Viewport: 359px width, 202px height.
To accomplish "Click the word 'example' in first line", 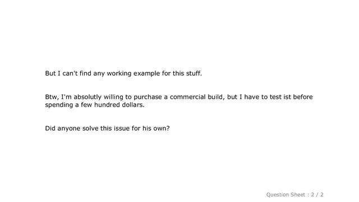I will 146,74.
